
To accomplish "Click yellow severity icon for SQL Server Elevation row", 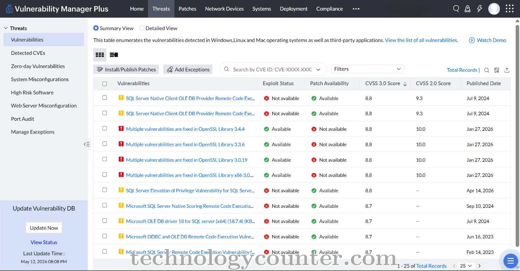I will coord(121,190).
